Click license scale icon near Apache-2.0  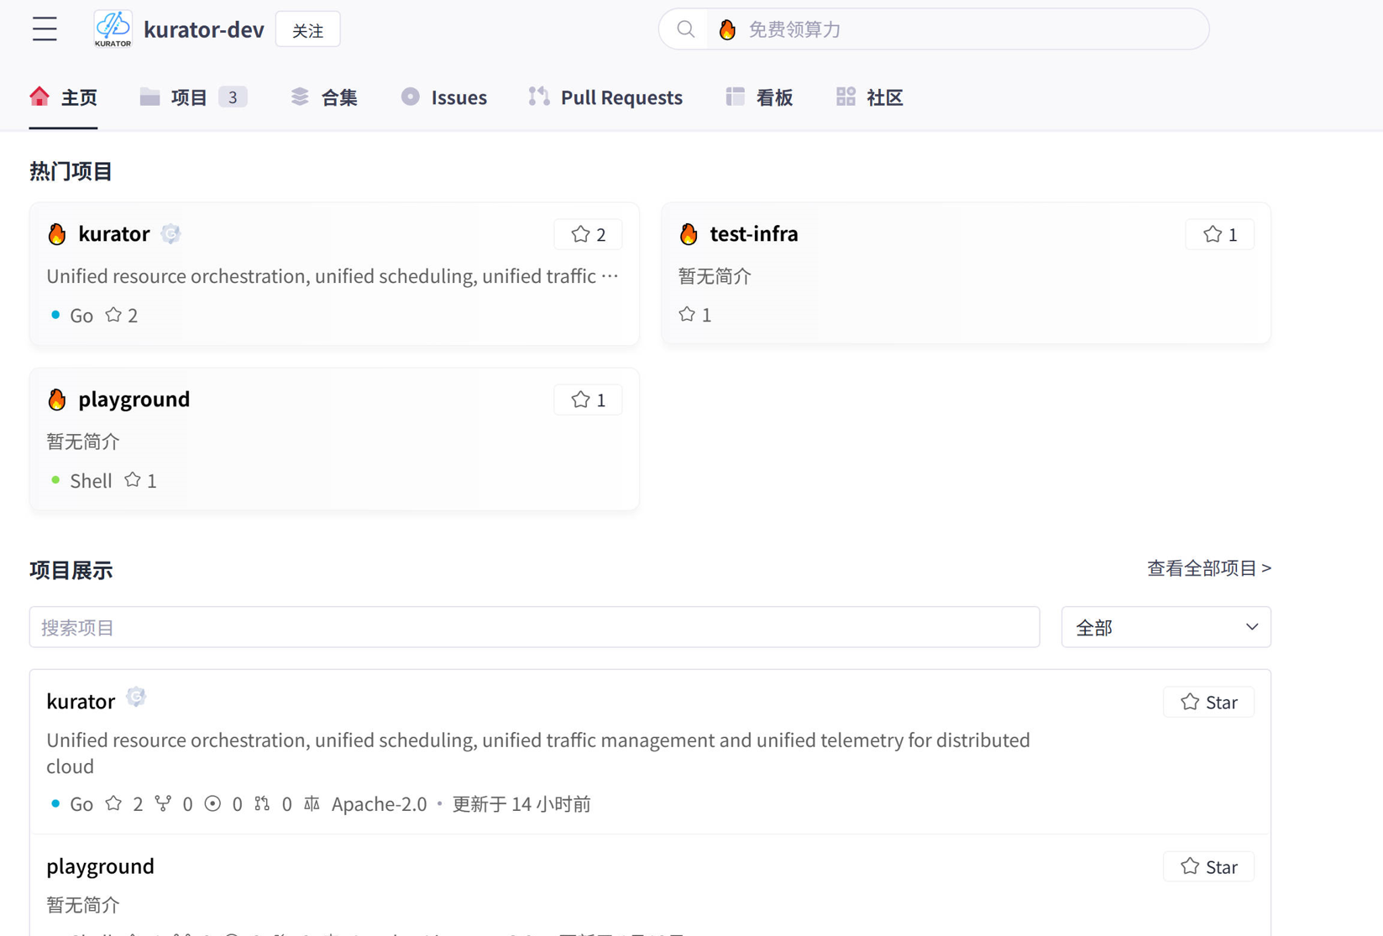coord(312,803)
